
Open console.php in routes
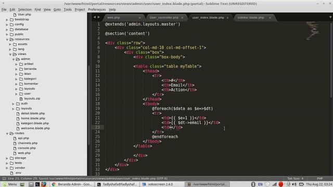(27, 148)
